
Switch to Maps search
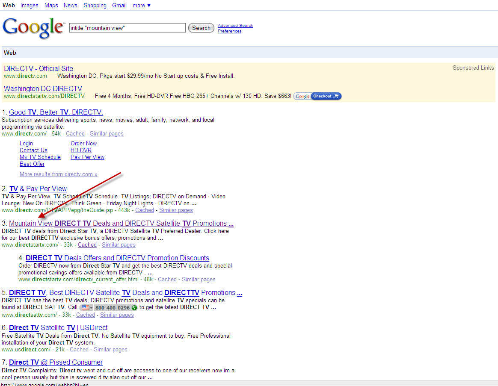click(x=51, y=6)
